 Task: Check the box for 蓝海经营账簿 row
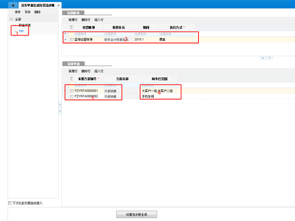[x=72, y=39]
